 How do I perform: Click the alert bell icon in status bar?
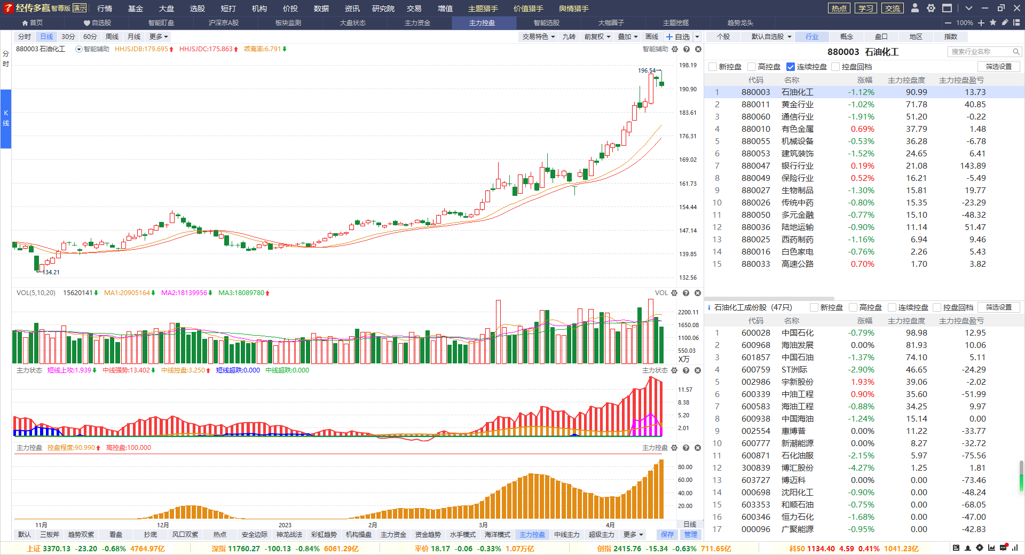point(968,548)
